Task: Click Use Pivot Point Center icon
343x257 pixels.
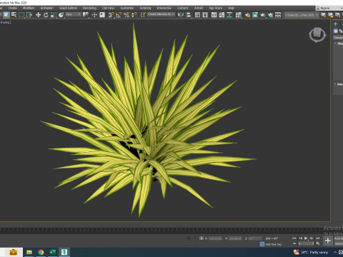Action: pyautogui.click(x=85, y=15)
